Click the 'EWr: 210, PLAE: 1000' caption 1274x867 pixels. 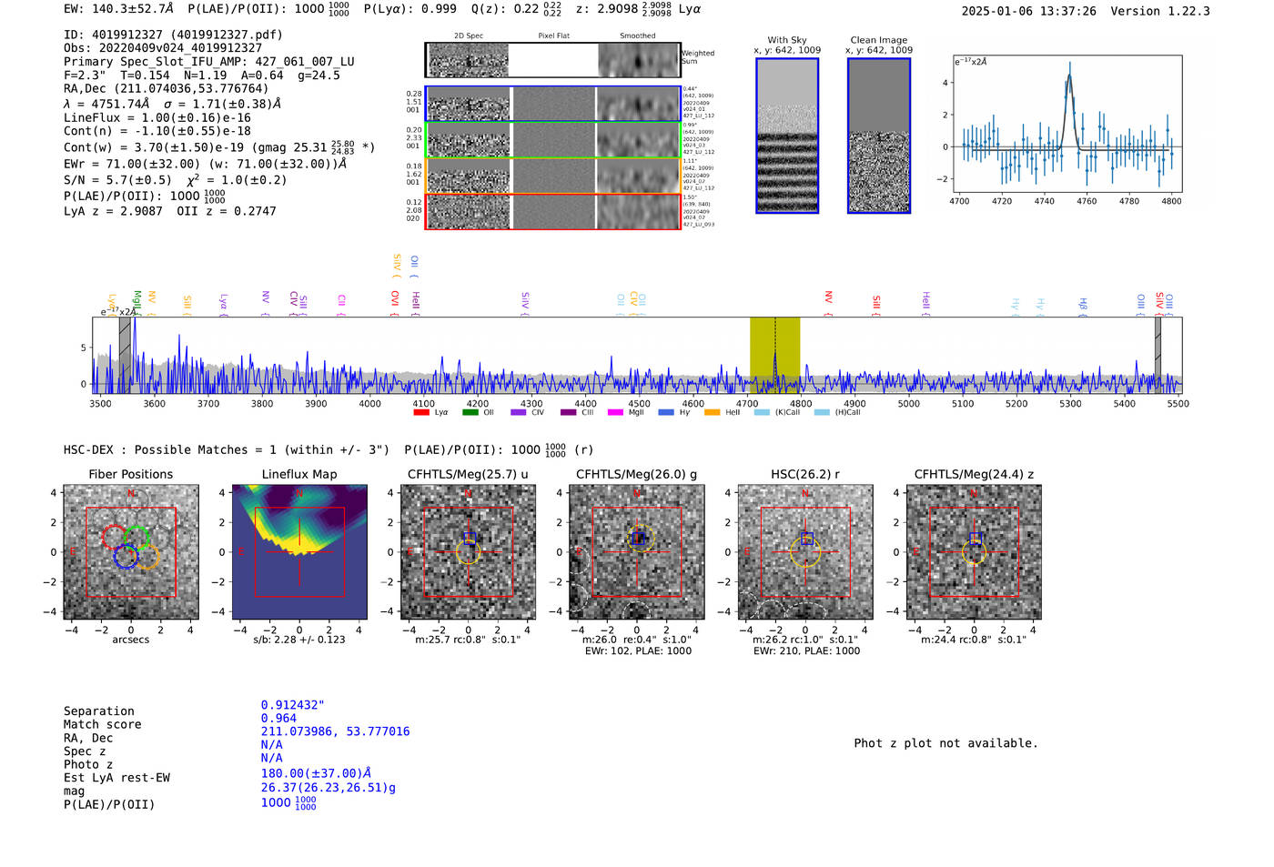point(806,650)
